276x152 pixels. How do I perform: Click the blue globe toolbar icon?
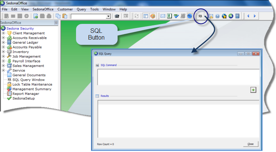point(189,16)
